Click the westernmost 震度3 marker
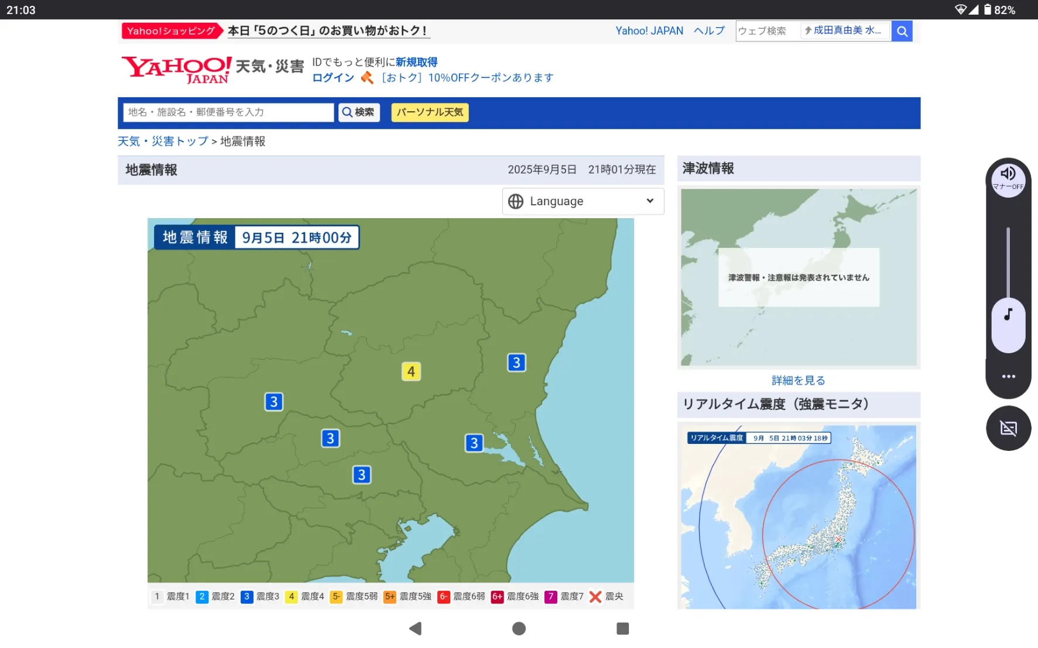The height and width of the screenshot is (648, 1038). coord(273,402)
